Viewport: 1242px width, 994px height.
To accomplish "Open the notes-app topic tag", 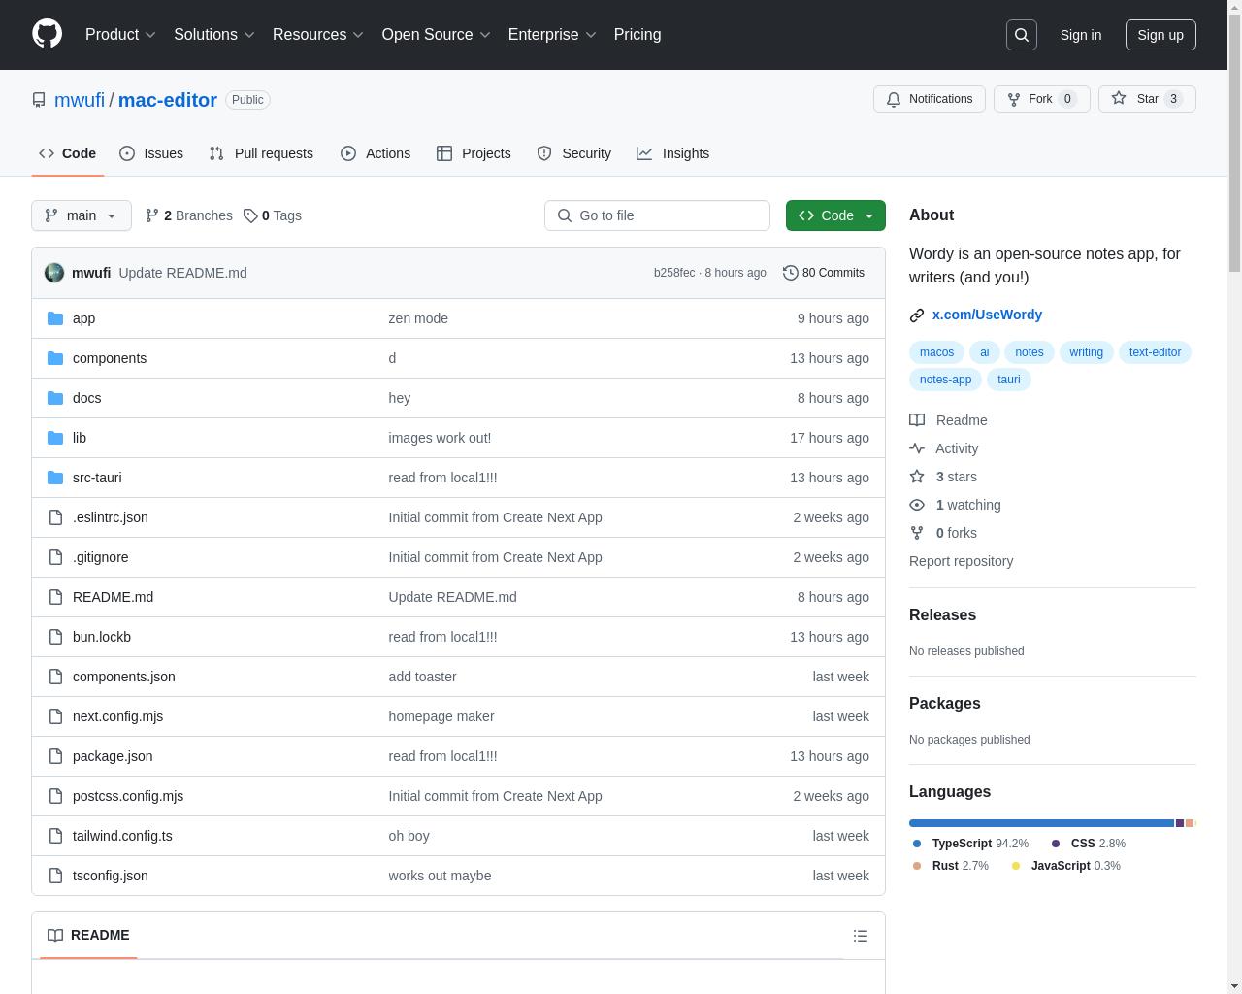I will click(945, 380).
